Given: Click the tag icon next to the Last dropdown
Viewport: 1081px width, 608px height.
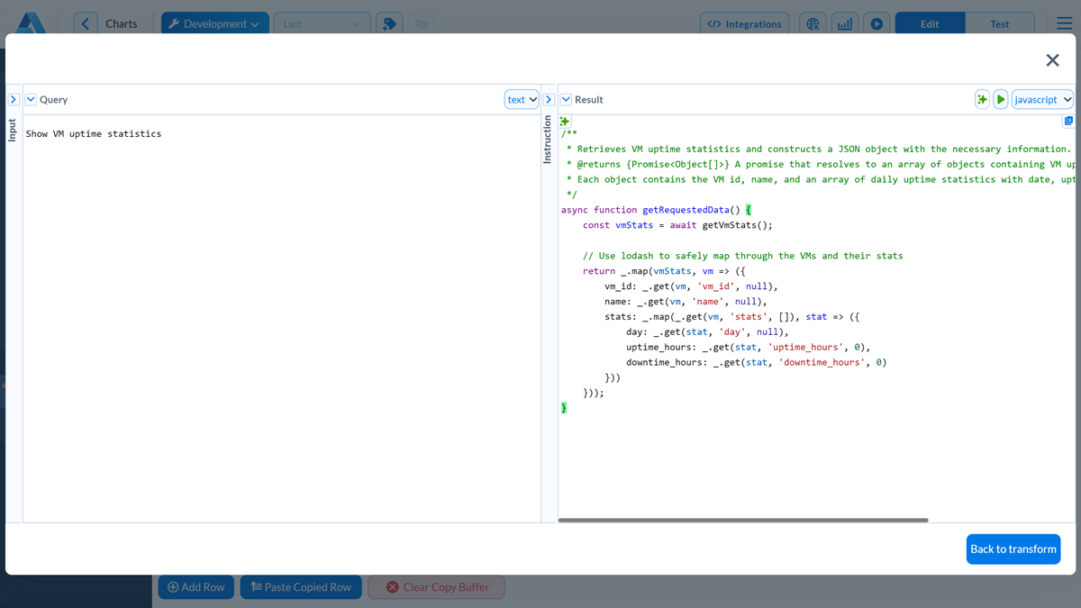Looking at the screenshot, I should pos(389,23).
